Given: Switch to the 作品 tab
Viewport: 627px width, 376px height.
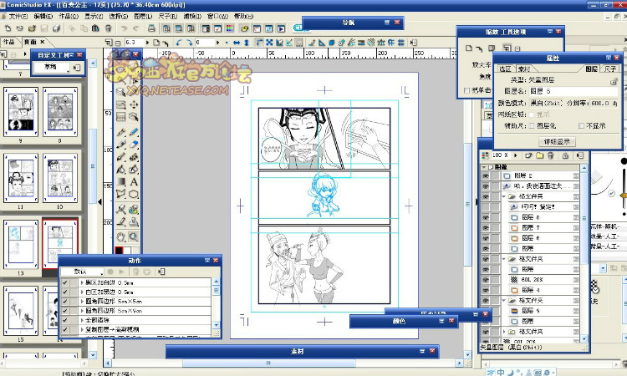Looking at the screenshot, I should pos(9,42).
